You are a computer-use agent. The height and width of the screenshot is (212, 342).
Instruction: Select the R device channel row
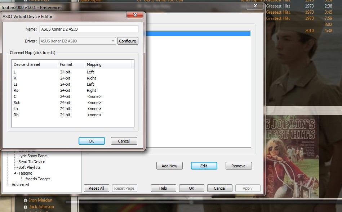click(x=73, y=78)
